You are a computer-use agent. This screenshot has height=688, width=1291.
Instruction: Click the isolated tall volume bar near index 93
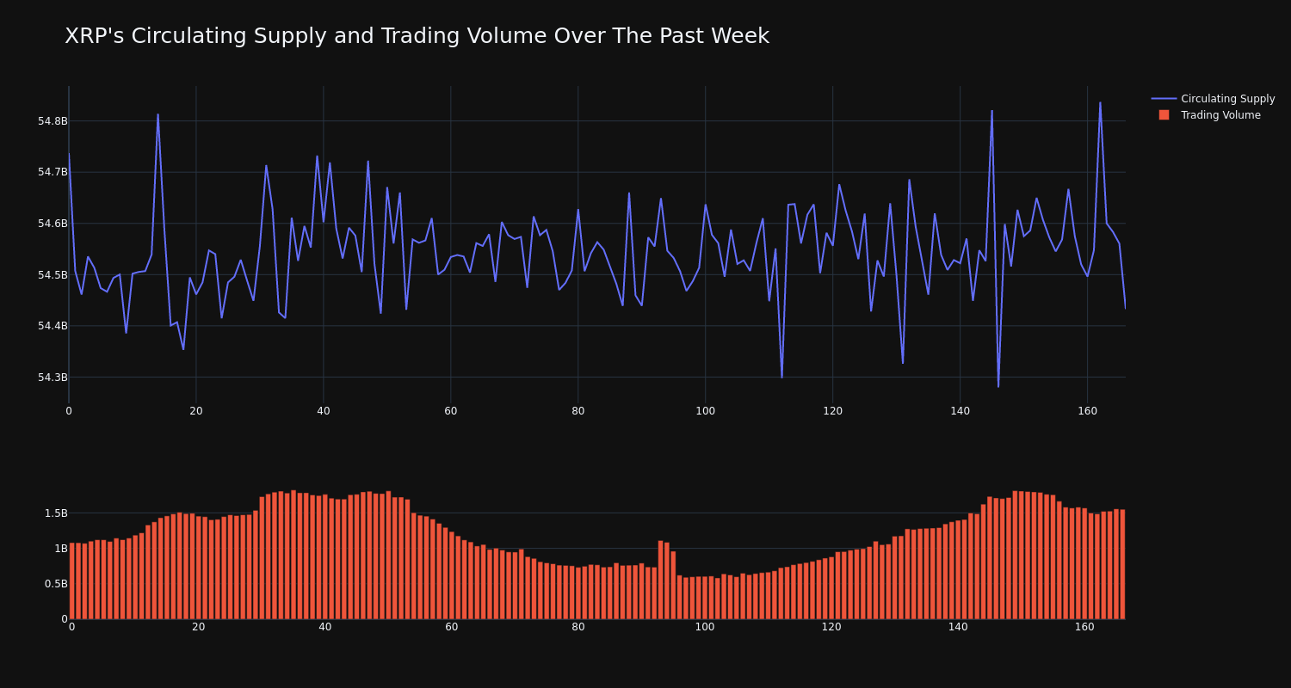click(x=661, y=580)
